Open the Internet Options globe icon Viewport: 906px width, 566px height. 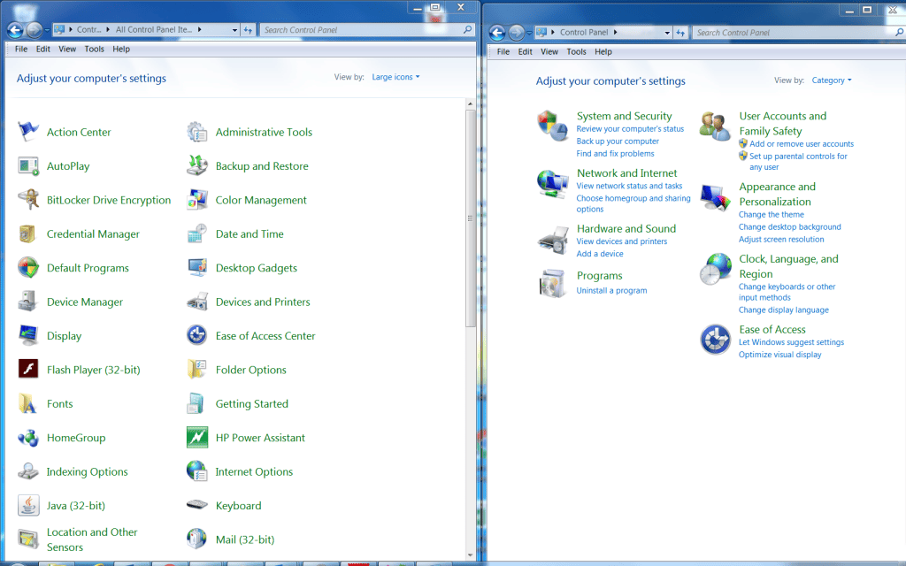[197, 471]
